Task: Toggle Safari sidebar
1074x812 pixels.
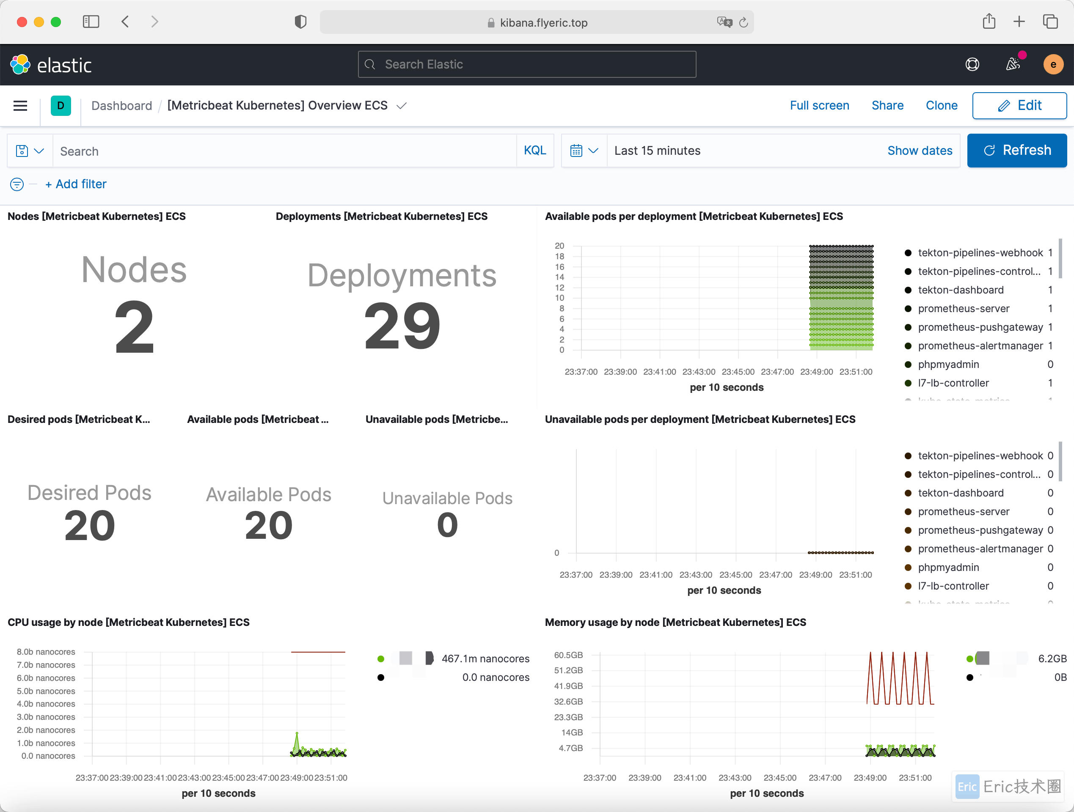Action: tap(91, 22)
